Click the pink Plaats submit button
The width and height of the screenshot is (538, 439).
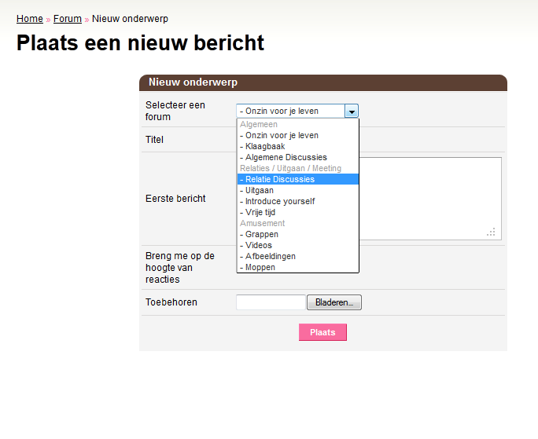(x=322, y=332)
